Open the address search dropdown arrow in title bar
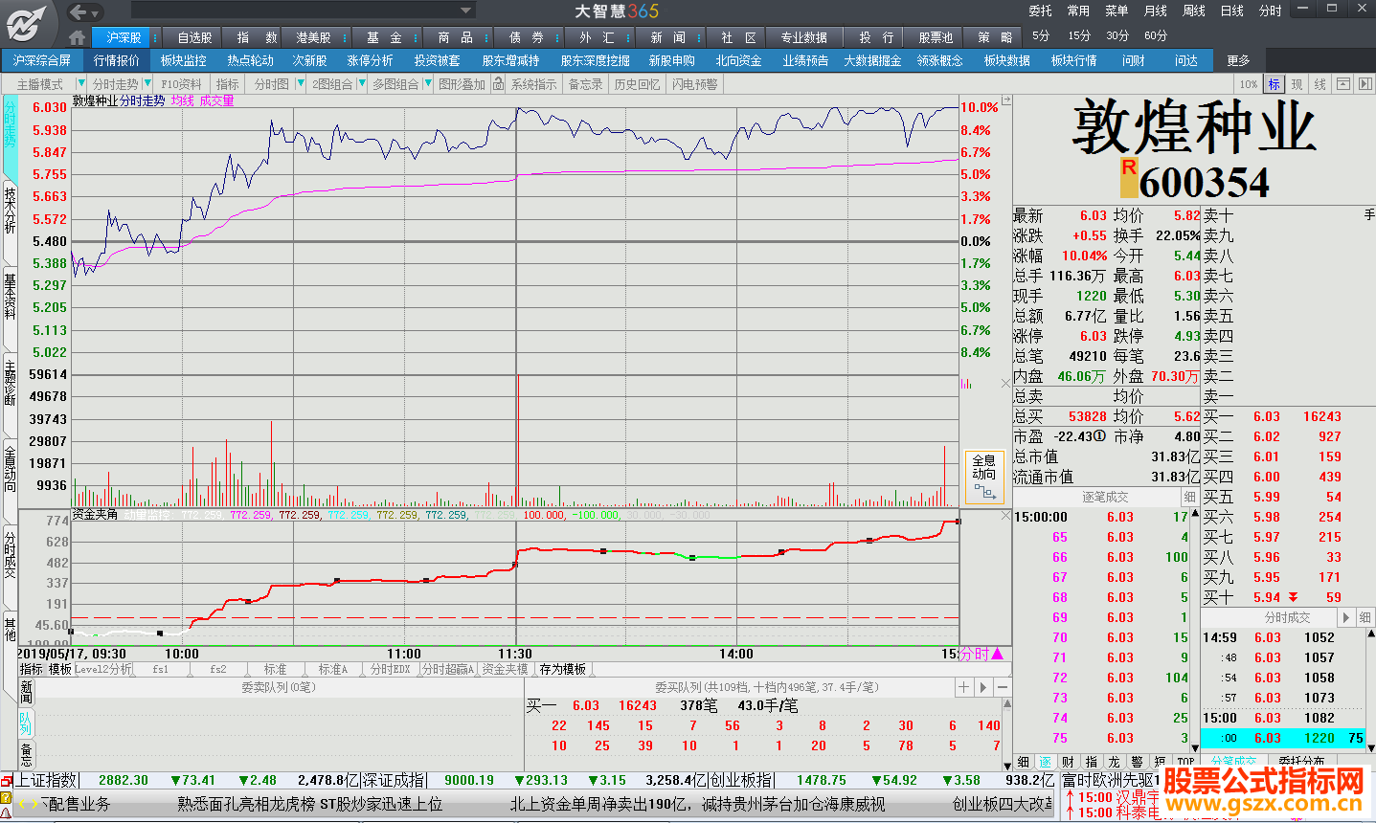The image size is (1376, 823). (466, 11)
